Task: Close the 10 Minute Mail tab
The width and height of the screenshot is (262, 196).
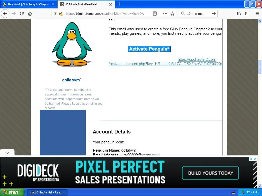Action: (x=111, y=4)
